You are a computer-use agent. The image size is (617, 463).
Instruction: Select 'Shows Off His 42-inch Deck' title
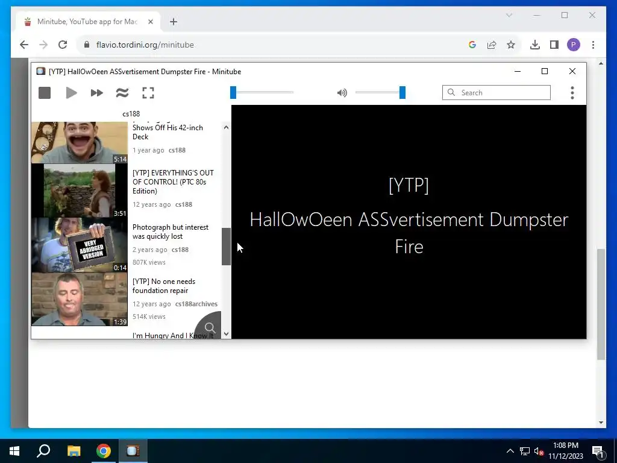point(168,132)
